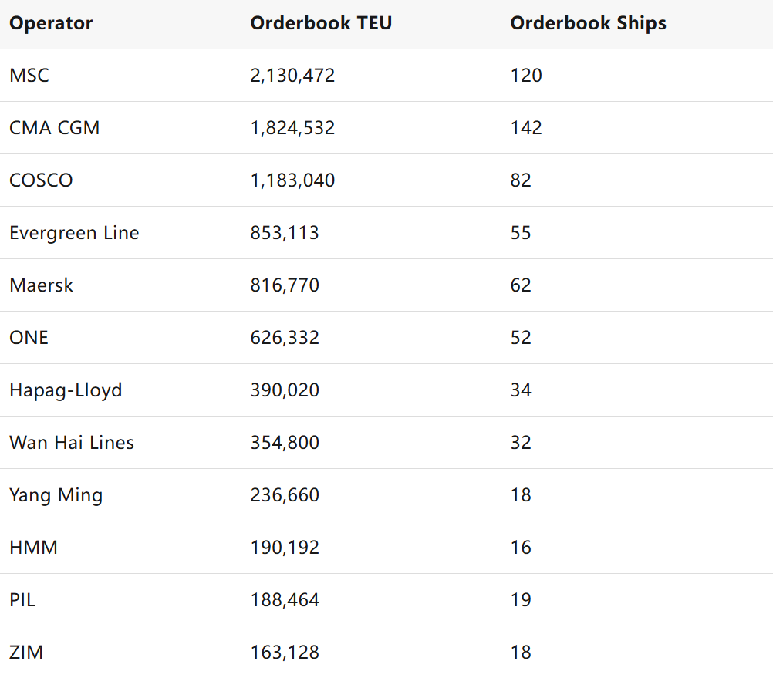Select the MSC operator cell
Image resolution: width=773 pixels, height=678 pixels.
coord(29,76)
